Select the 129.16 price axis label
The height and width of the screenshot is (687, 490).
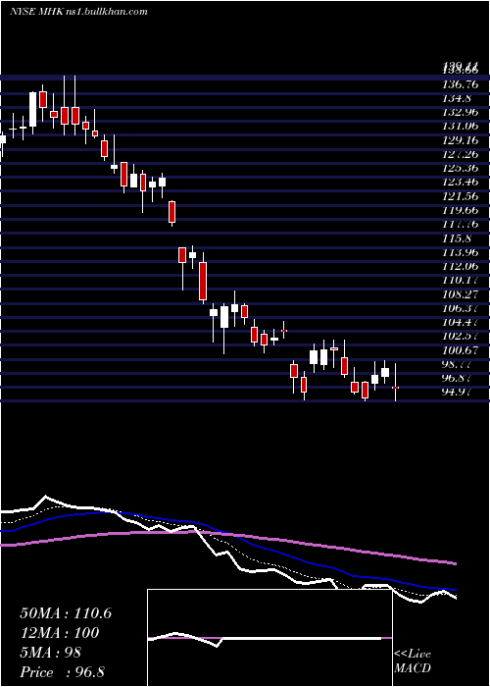pyautogui.click(x=461, y=140)
